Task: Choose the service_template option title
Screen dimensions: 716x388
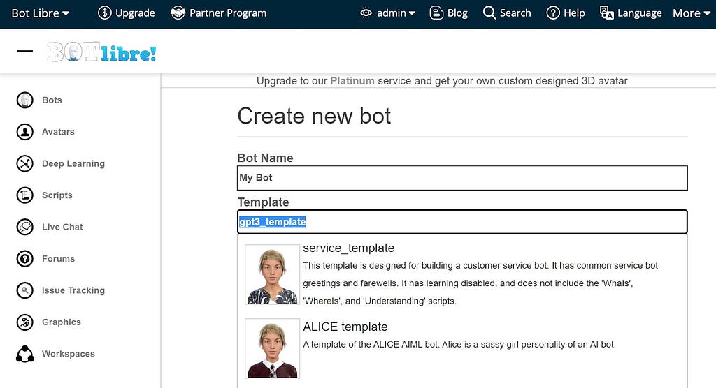Action: pos(348,248)
